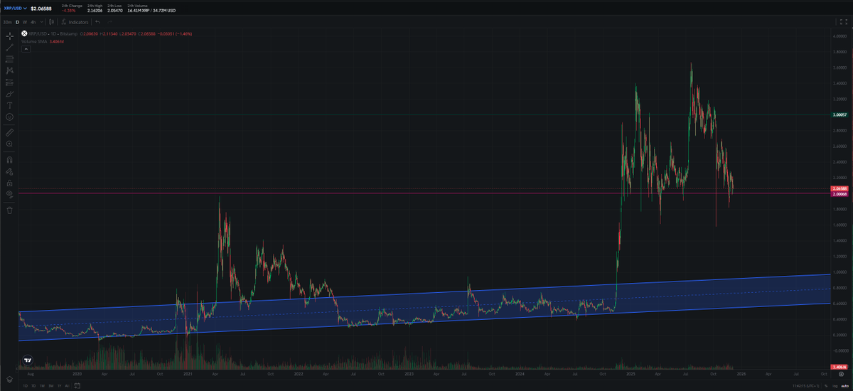Click the current price label 2.06588
853x391 pixels.
point(841,188)
